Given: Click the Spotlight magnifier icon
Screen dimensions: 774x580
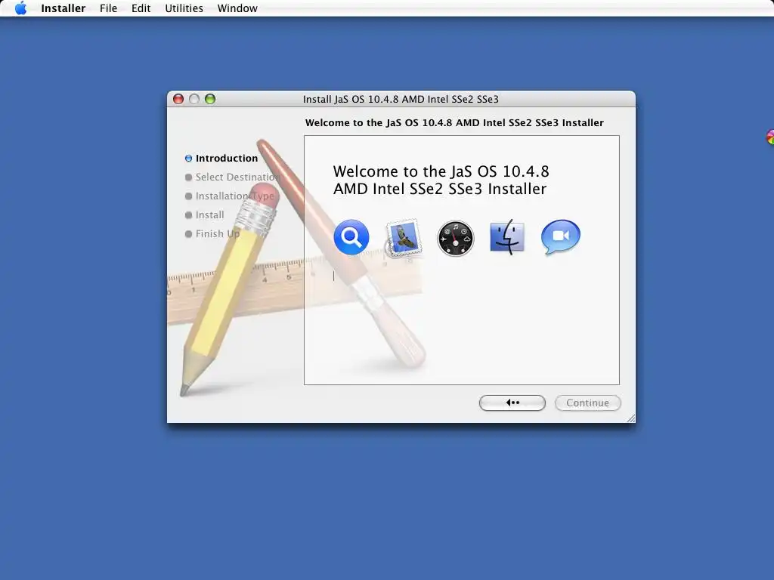Looking at the screenshot, I should (351, 236).
